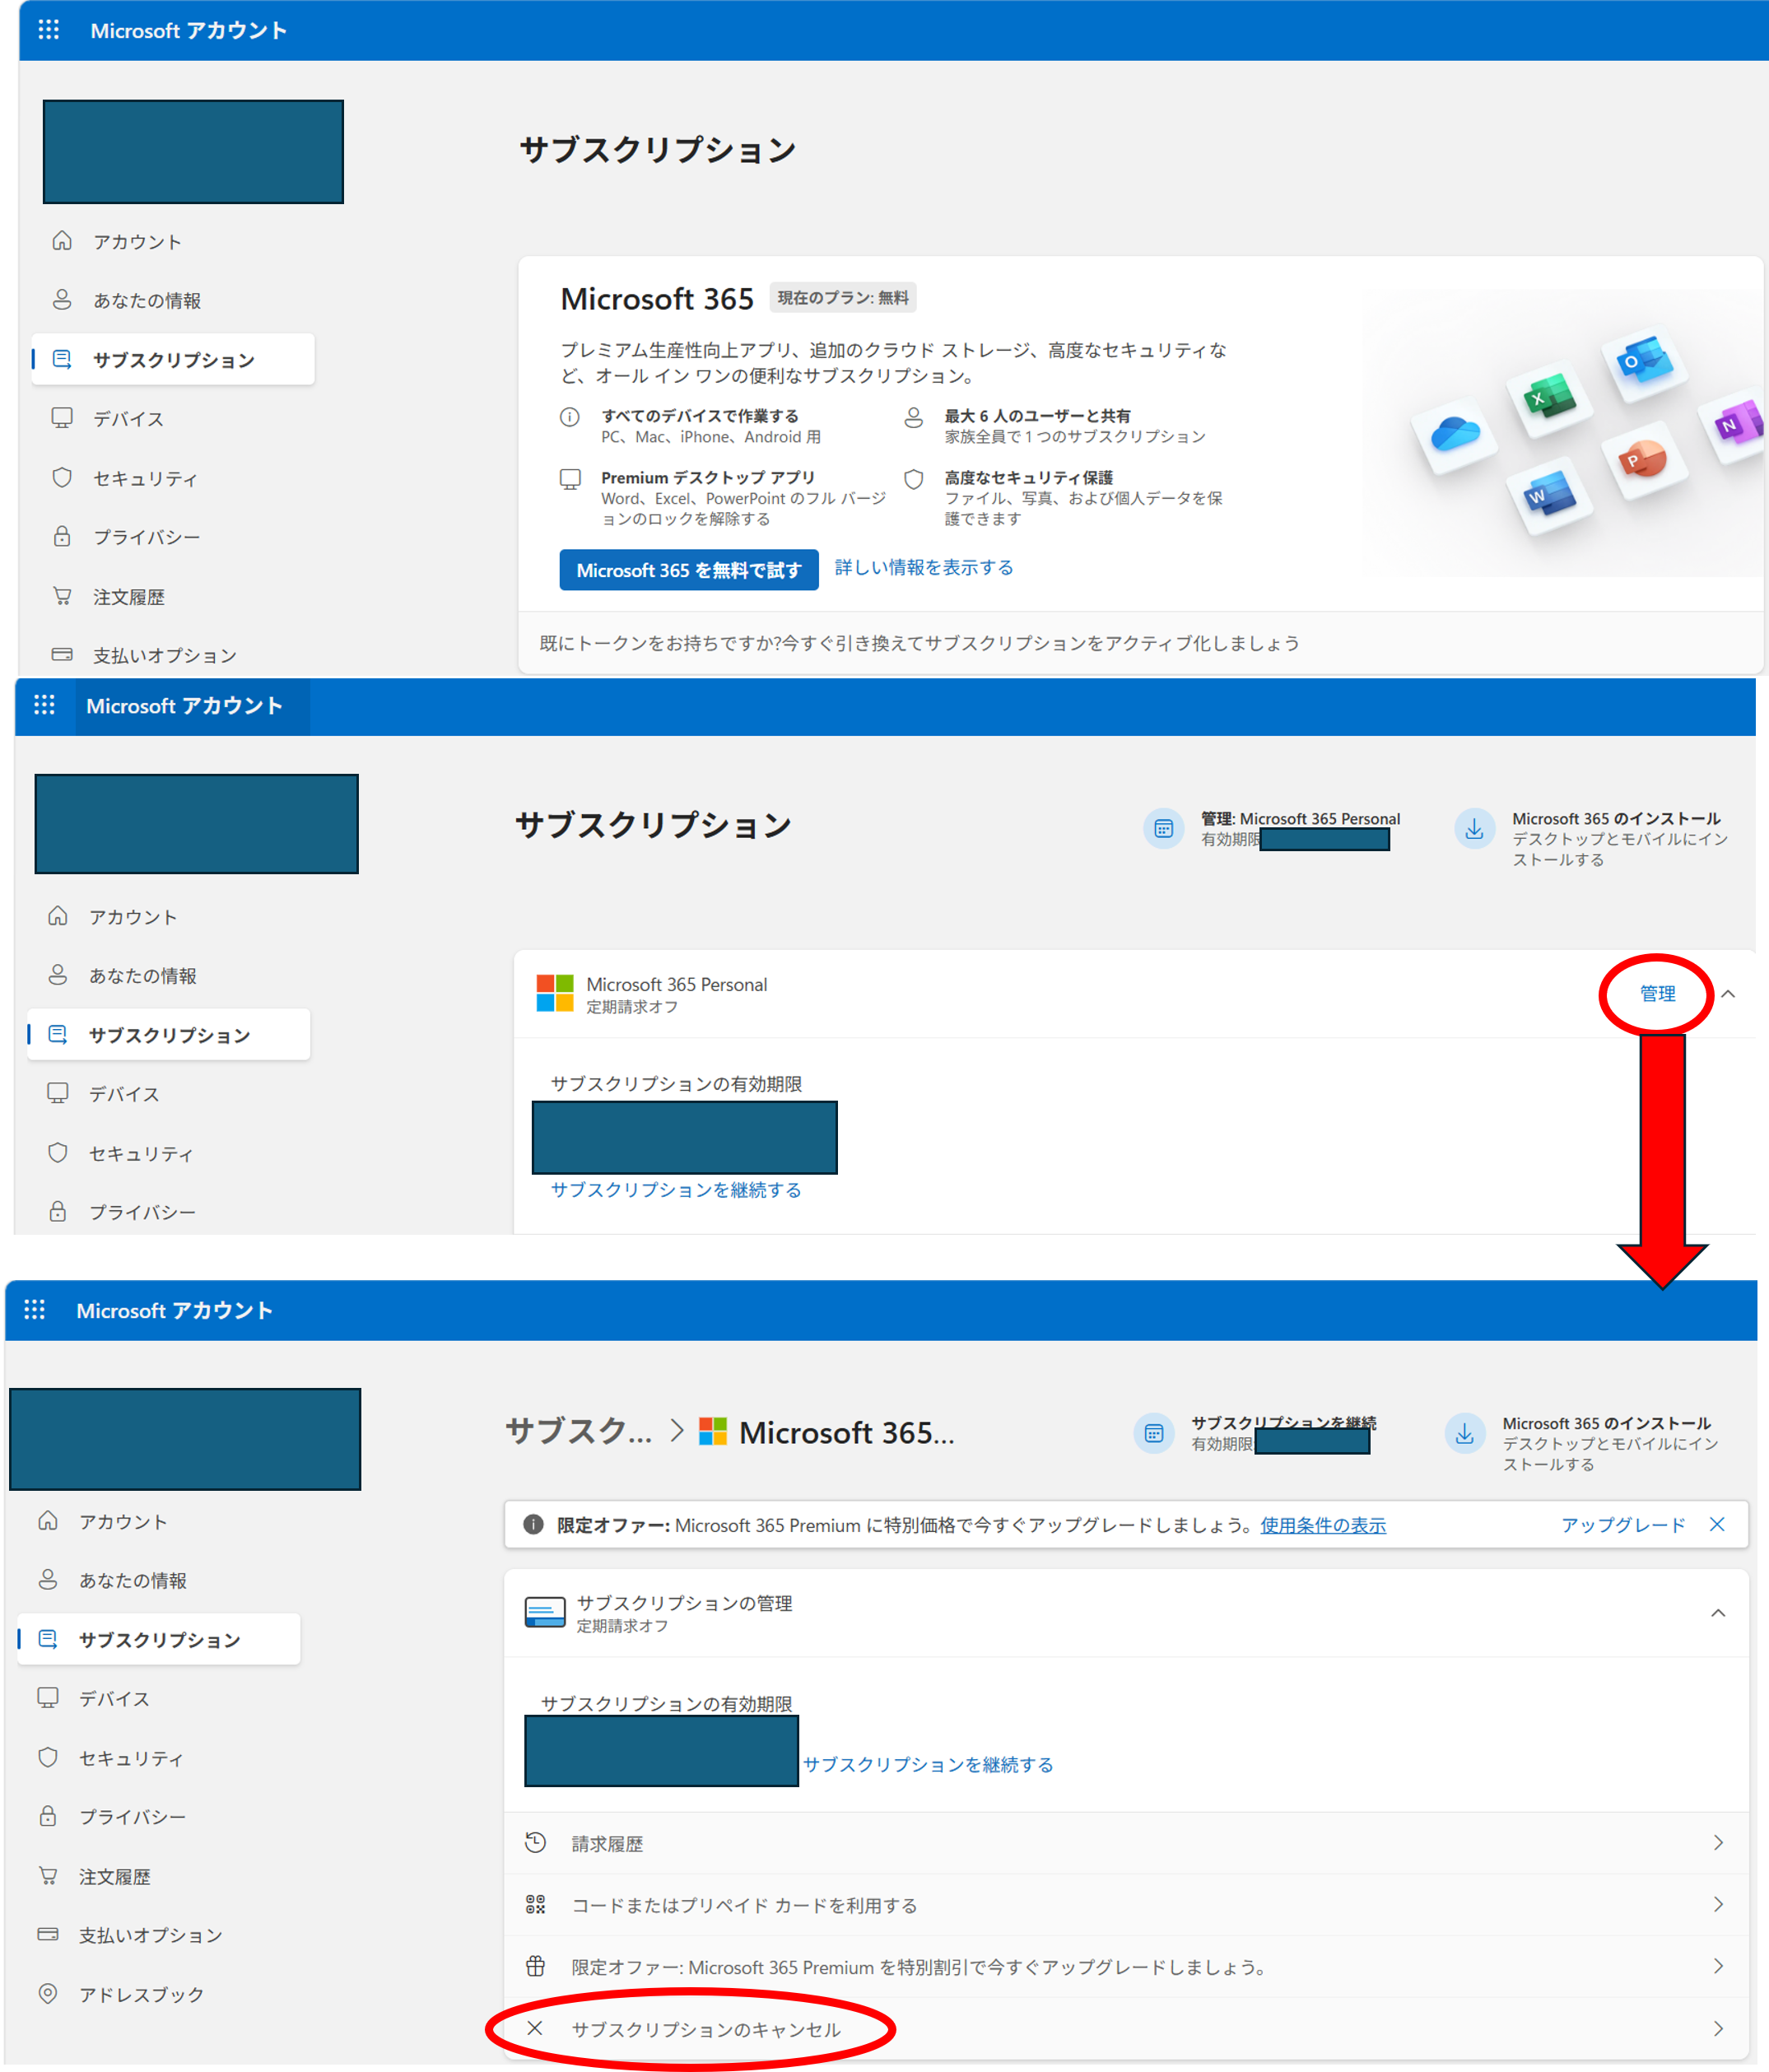Click the 請求履歴 clock icon
The width and height of the screenshot is (1769, 2072).
tap(536, 1843)
